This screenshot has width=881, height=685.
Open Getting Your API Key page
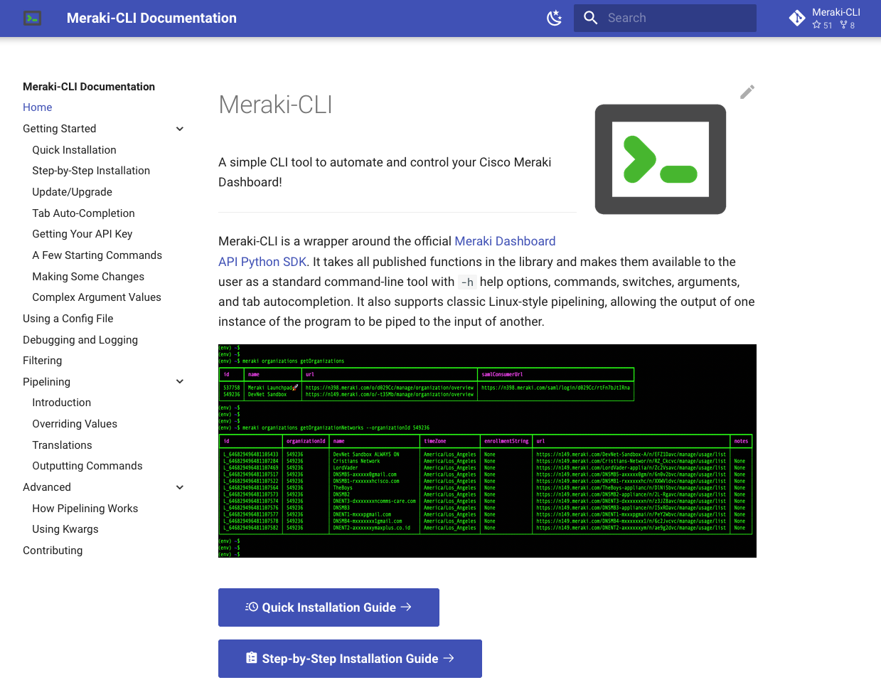[x=82, y=234]
